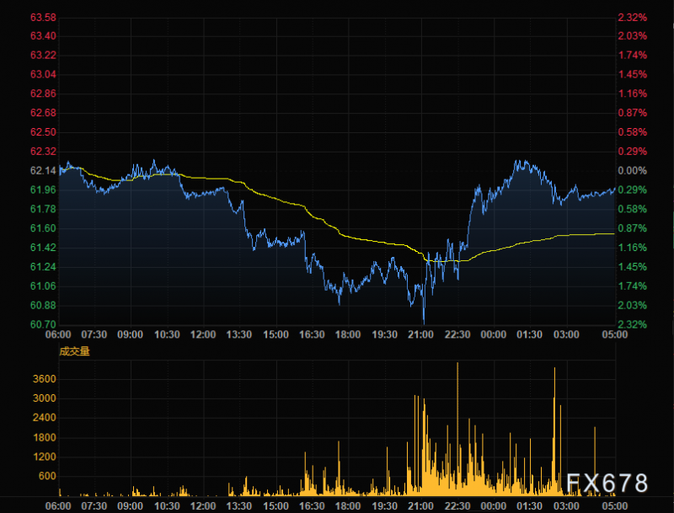The image size is (674, 513).
Task: Click the 62.14 baseline price label
Action: click(x=43, y=170)
